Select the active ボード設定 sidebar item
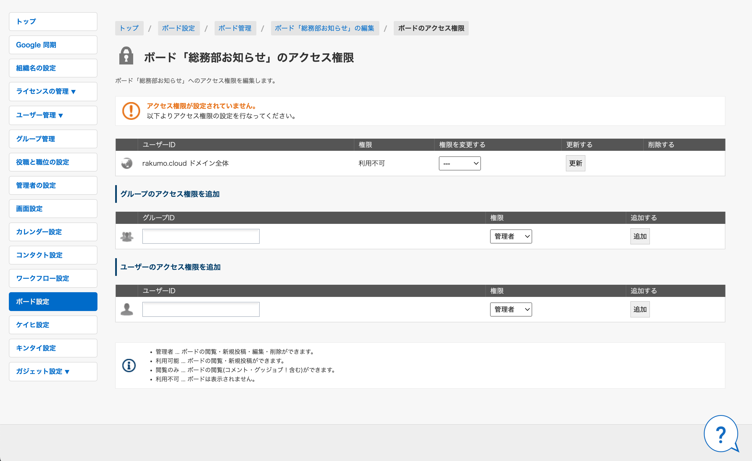Screen dimensions: 752x461 pos(53,301)
